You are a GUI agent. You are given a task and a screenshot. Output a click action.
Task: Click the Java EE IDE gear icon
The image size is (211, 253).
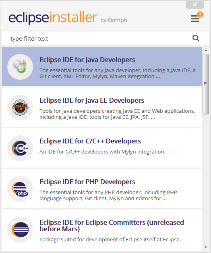(x=20, y=108)
